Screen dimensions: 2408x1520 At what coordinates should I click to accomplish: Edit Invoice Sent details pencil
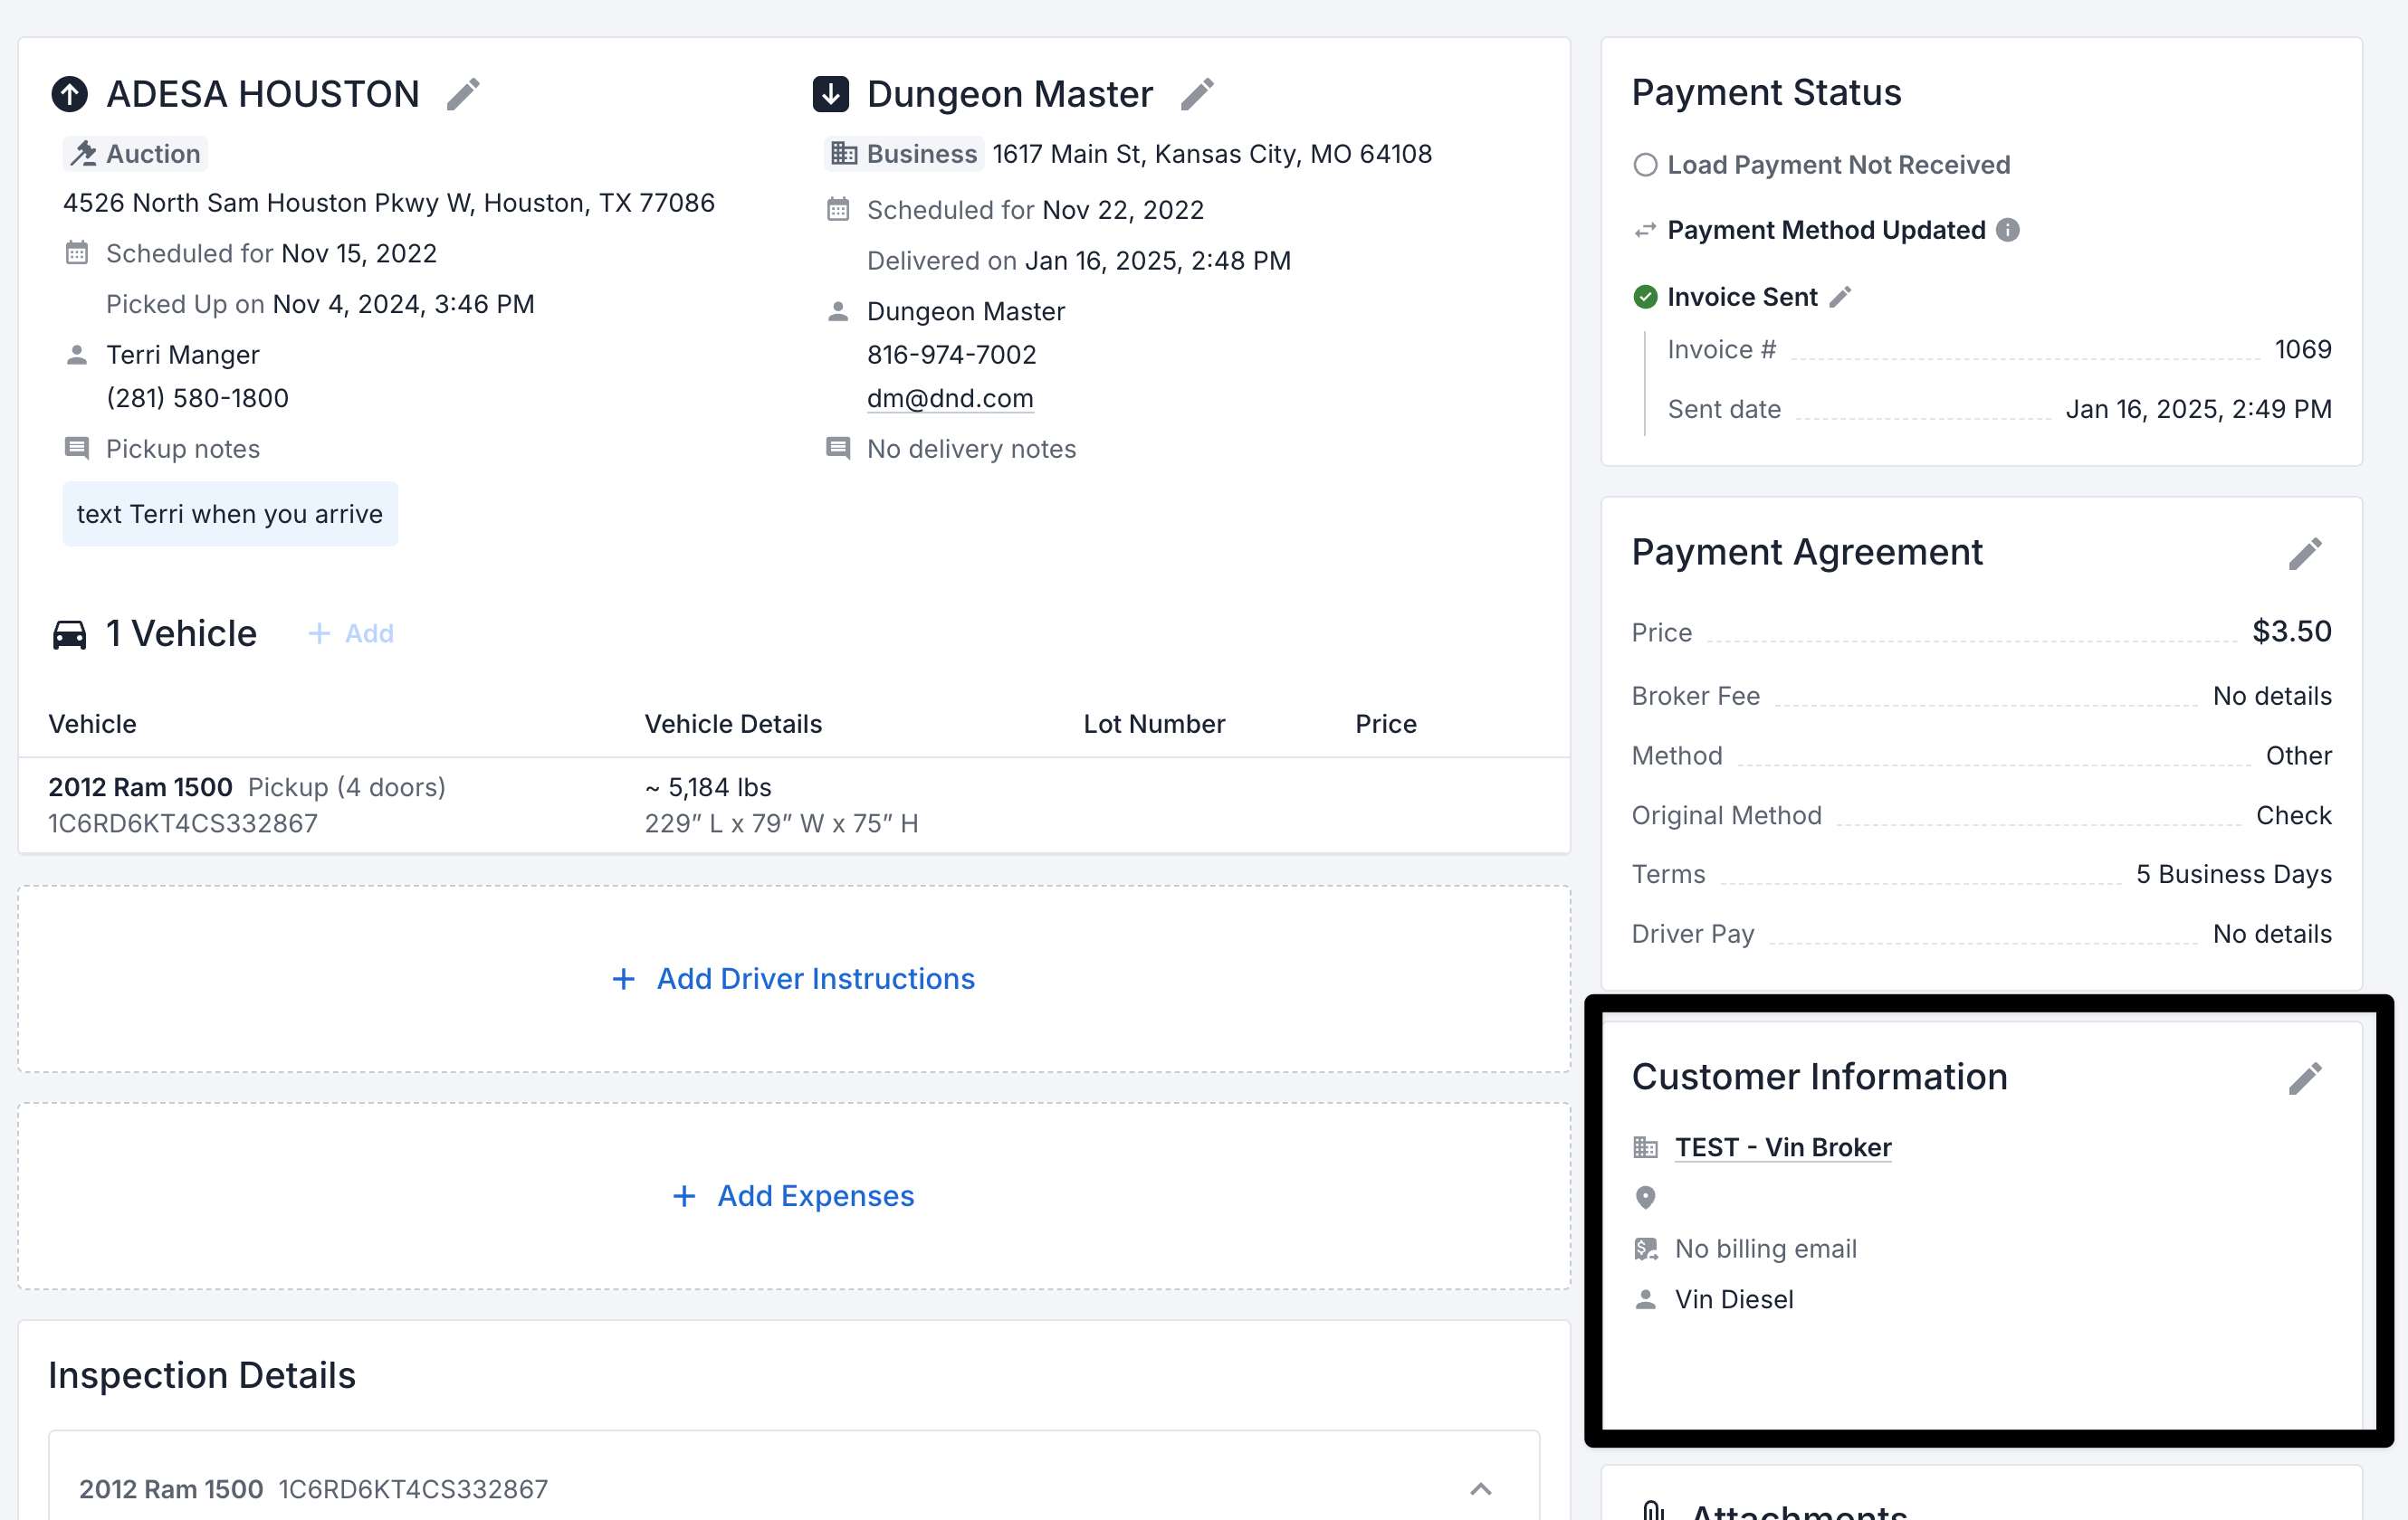tap(1841, 297)
